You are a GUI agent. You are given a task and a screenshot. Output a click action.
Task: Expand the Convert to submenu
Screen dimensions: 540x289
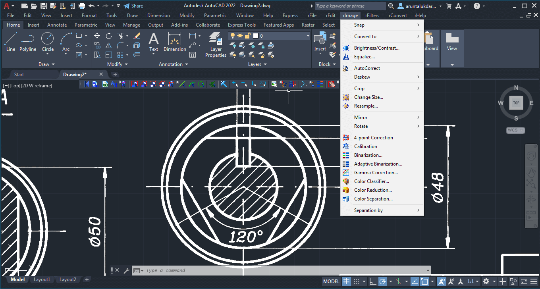(382, 37)
